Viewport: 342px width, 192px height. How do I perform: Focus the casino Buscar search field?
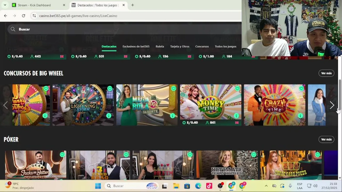[124, 29]
